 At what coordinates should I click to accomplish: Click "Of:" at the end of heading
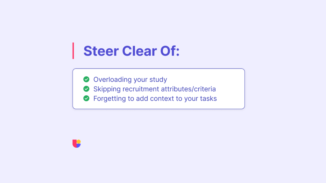coord(170,51)
